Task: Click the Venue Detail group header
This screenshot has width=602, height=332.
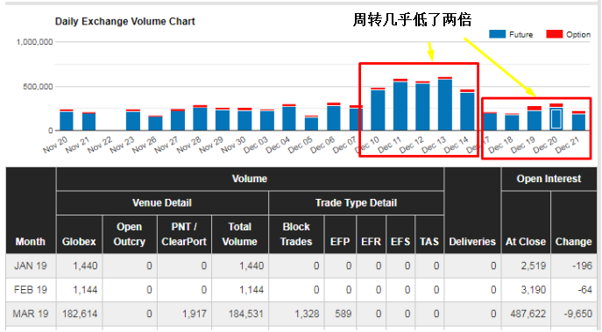Action: click(162, 202)
